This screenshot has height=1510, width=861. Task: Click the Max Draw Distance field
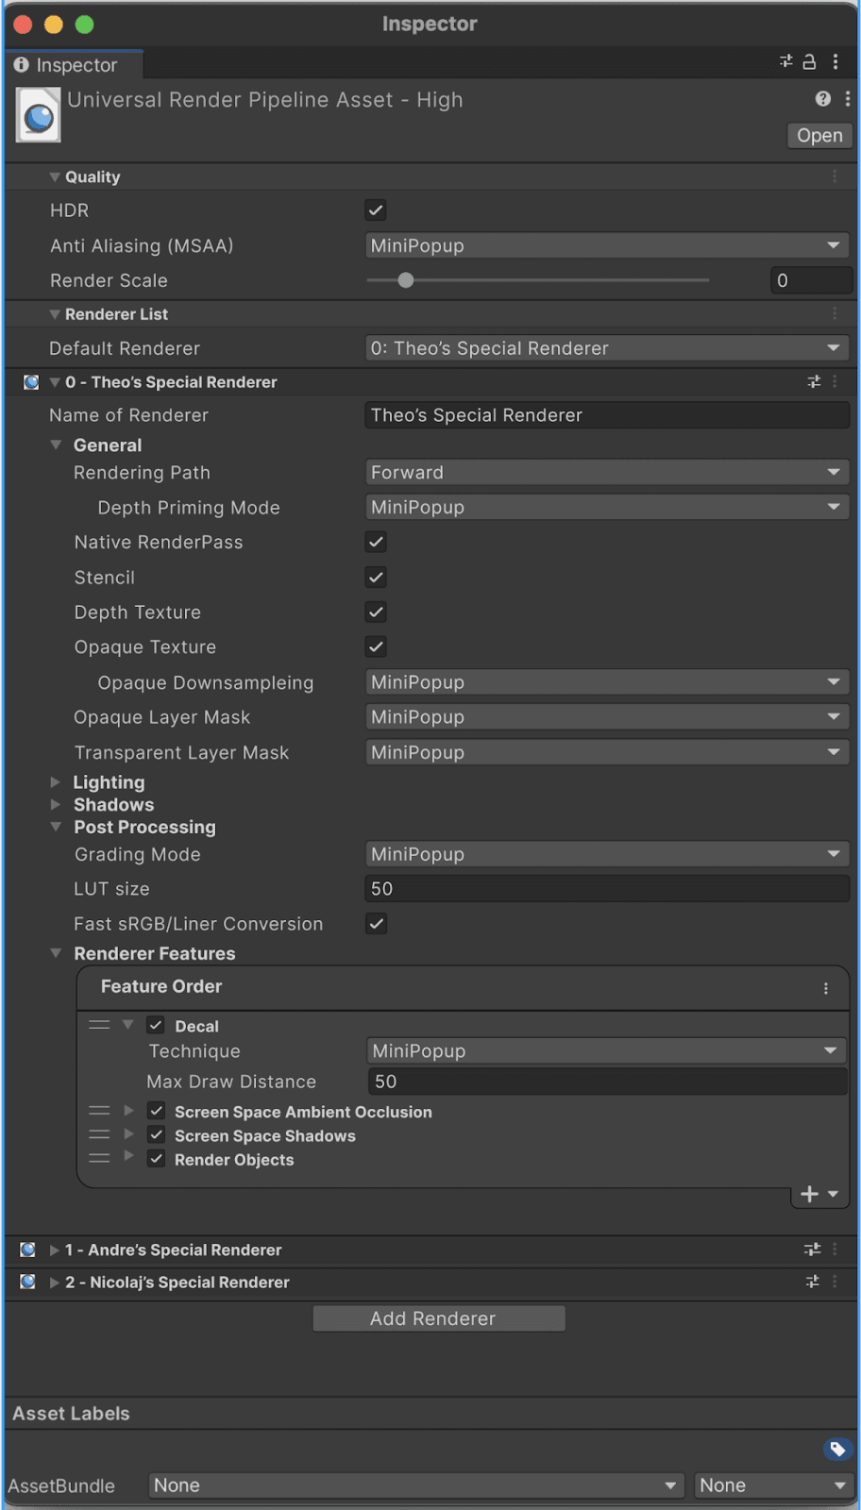tap(607, 1082)
